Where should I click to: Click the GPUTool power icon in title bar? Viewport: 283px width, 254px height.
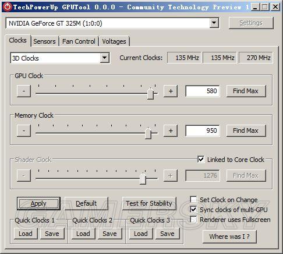pyautogui.click(x=8, y=7)
